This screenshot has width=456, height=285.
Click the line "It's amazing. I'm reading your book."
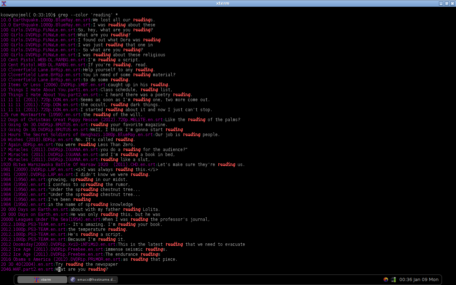[115, 224]
